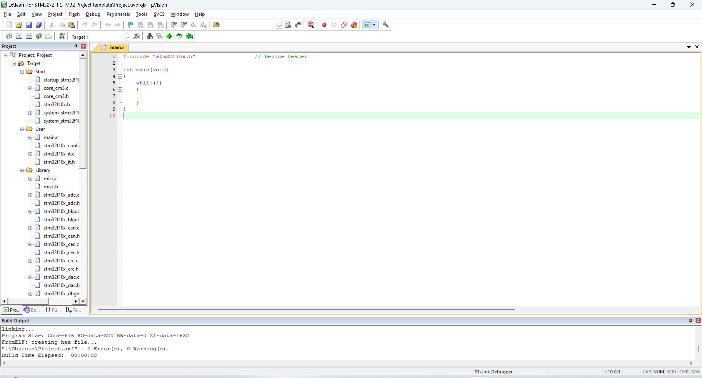Open Options for Target magic wand icon

[137, 36]
